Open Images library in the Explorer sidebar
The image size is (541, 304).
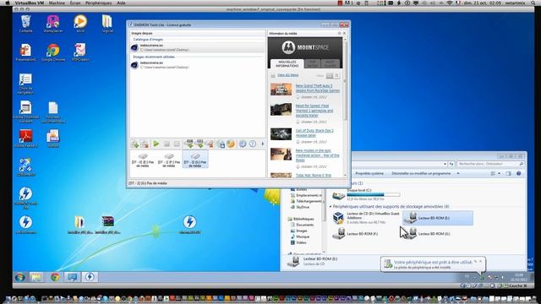[298, 231]
